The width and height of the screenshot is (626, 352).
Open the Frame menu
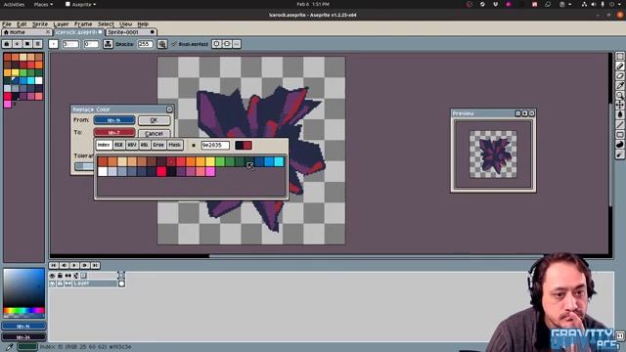83,23
